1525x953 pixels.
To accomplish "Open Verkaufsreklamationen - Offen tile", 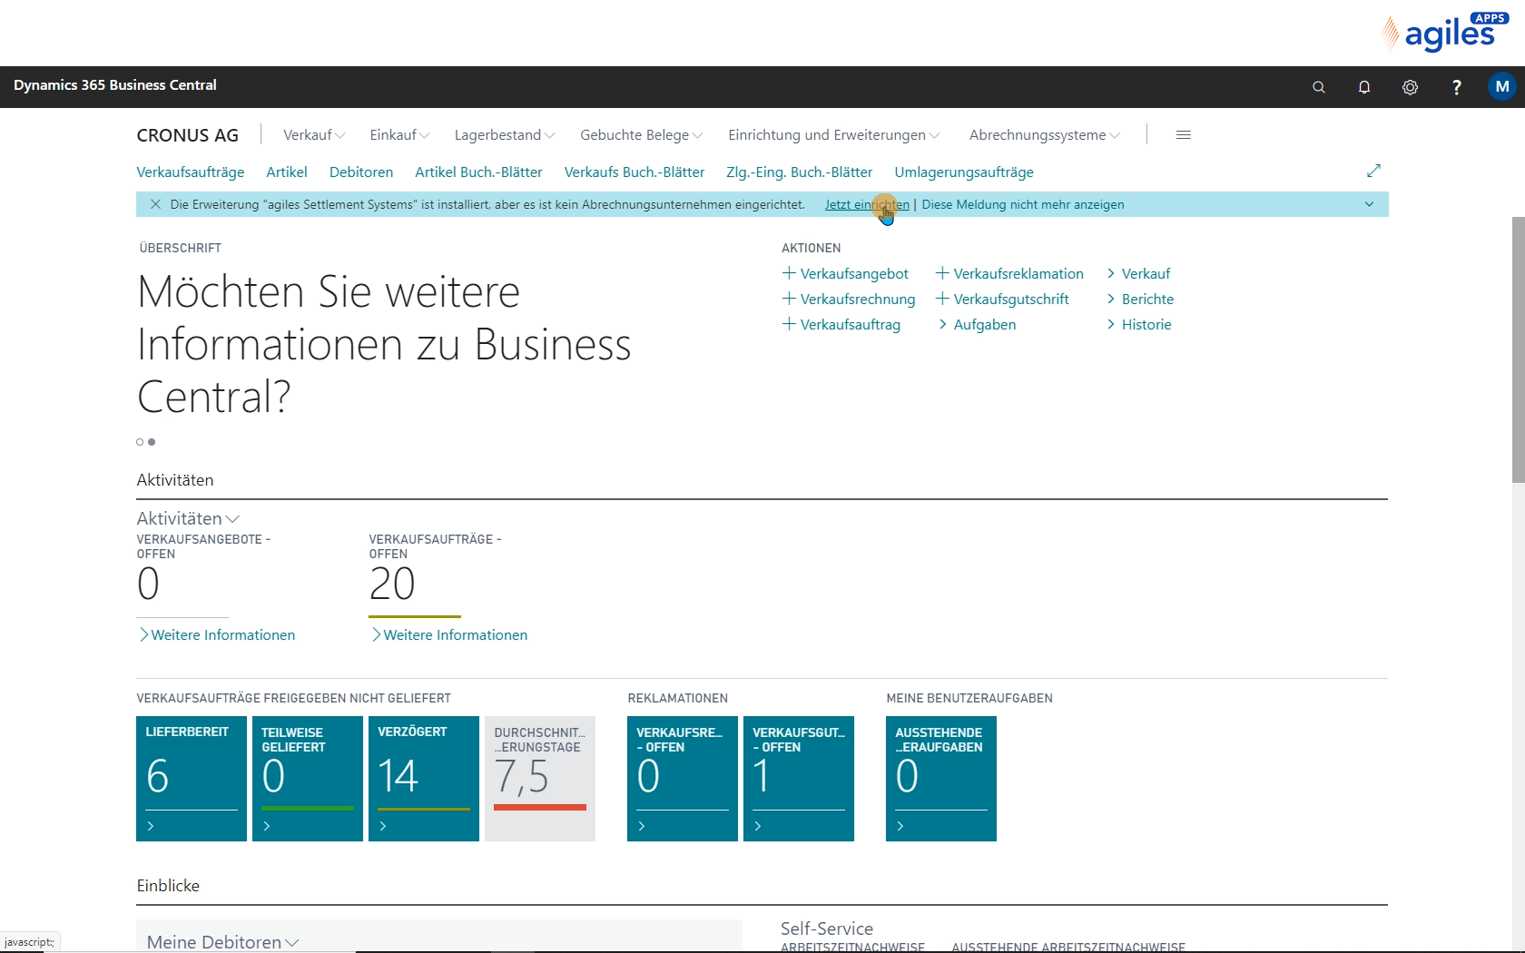I will [683, 779].
